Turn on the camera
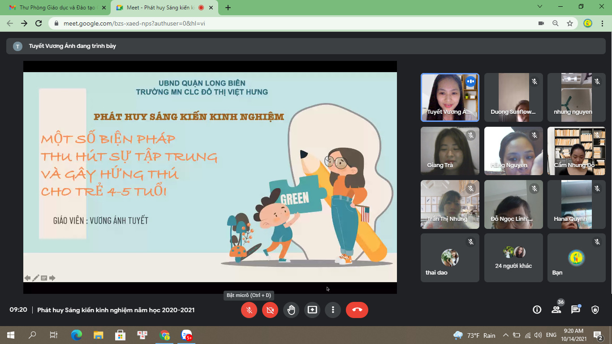Image resolution: width=612 pixels, height=344 pixels. (270, 310)
